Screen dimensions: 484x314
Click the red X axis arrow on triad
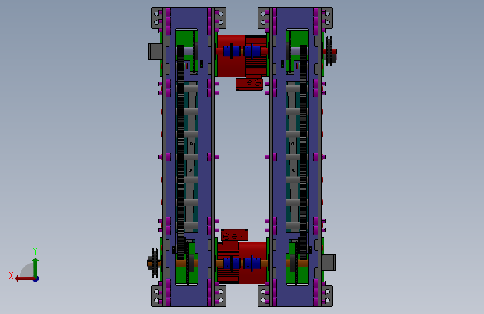pyautogui.click(x=25, y=279)
